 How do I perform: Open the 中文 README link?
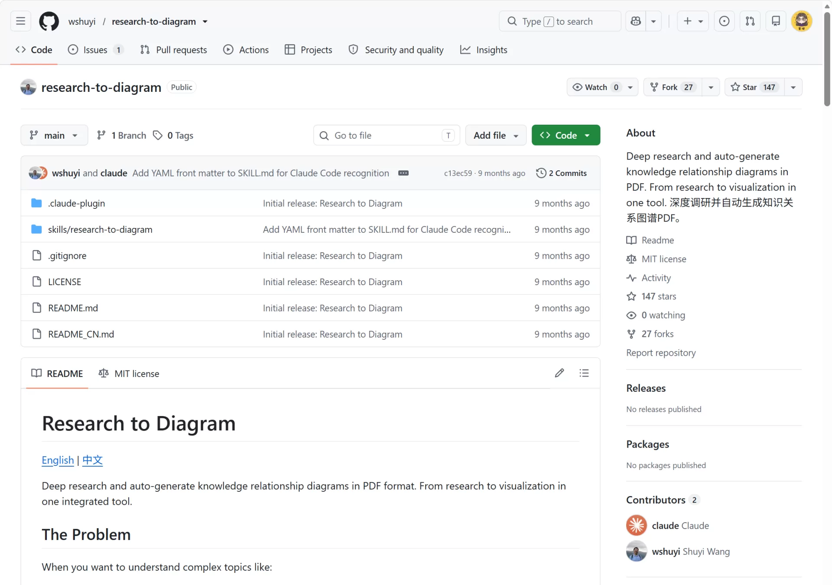(x=92, y=460)
